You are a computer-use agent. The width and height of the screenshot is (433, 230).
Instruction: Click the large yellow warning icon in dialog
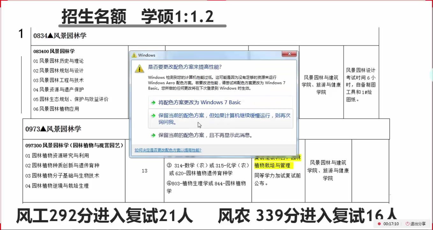[139, 68]
